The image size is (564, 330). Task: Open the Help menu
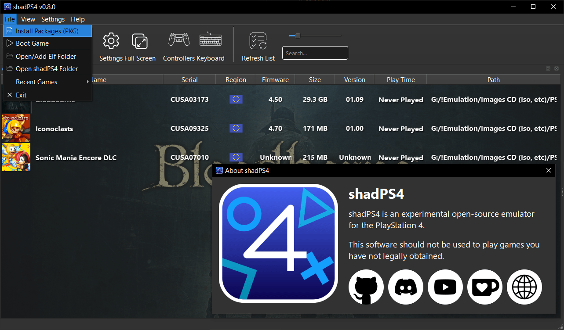pyautogui.click(x=78, y=19)
